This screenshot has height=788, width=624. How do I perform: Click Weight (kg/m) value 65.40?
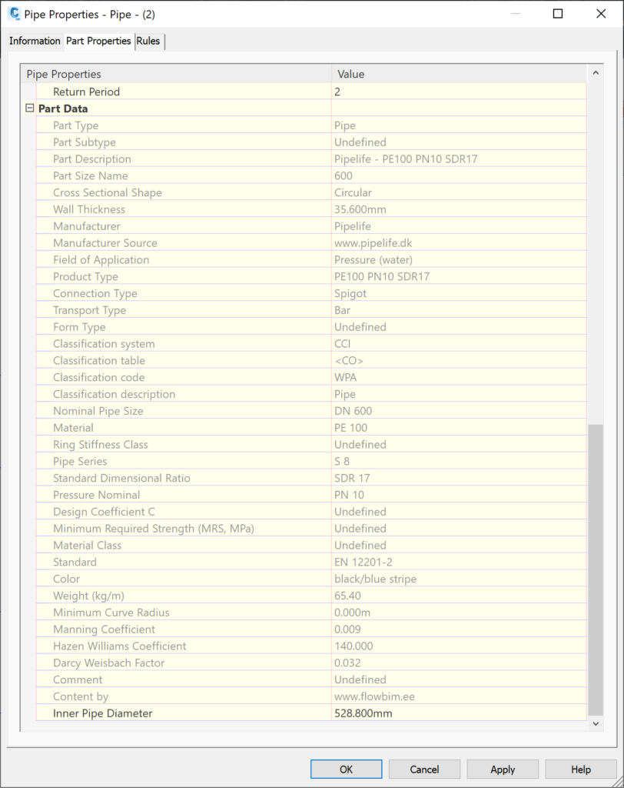click(x=347, y=596)
